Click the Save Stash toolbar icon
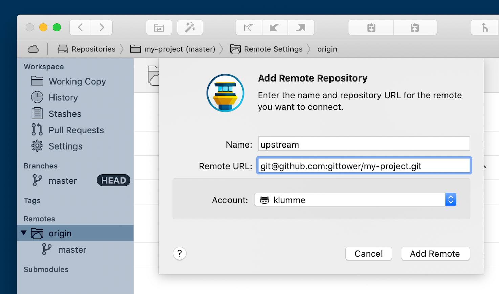This screenshot has height=294, width=499. 371,27
